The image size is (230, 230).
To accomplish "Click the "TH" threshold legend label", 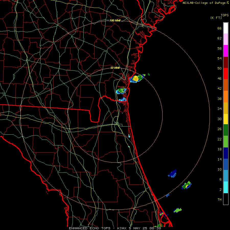I will (220, 200).
